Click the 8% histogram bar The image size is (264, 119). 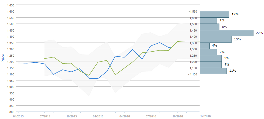pos(209,27)
